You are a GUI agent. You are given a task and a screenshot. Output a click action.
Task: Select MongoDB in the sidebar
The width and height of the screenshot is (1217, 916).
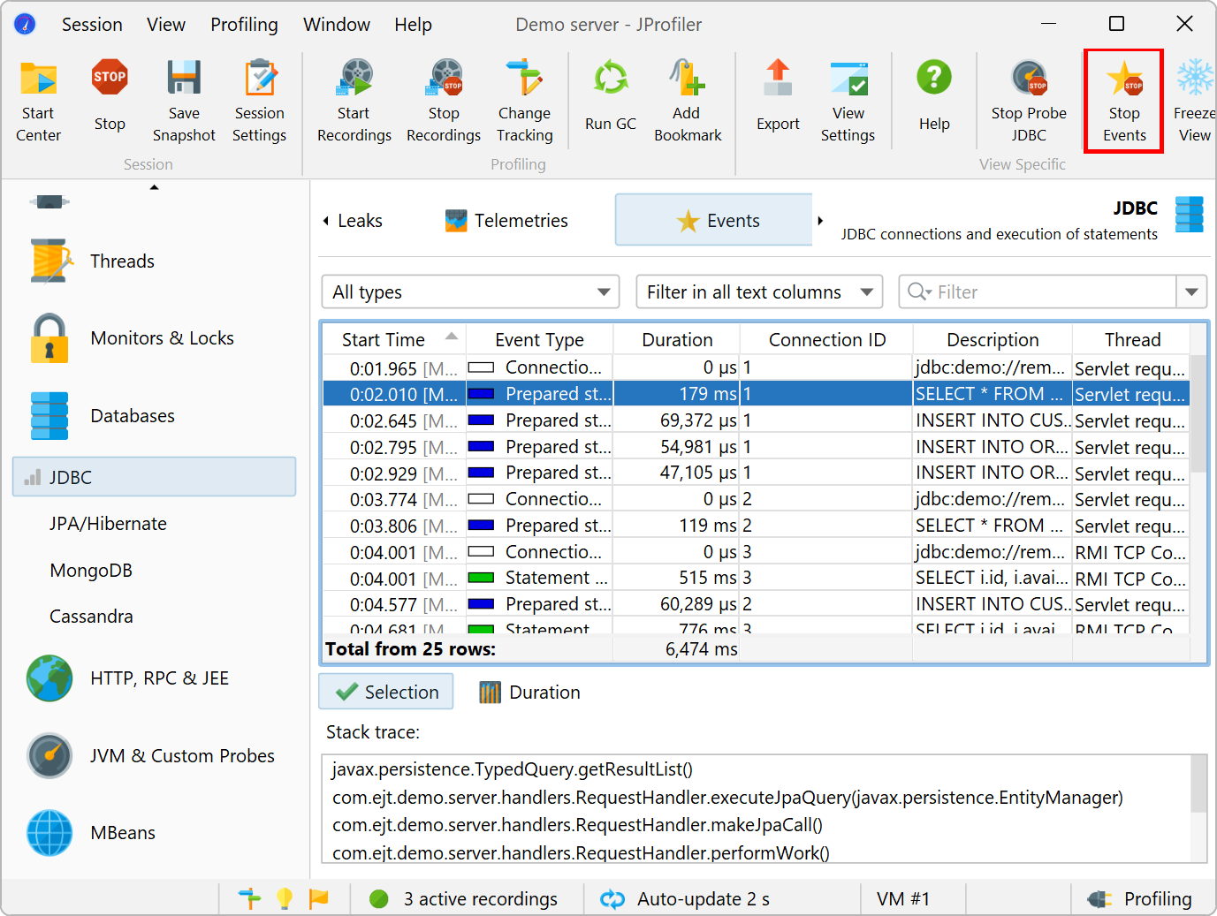[91, 571]
